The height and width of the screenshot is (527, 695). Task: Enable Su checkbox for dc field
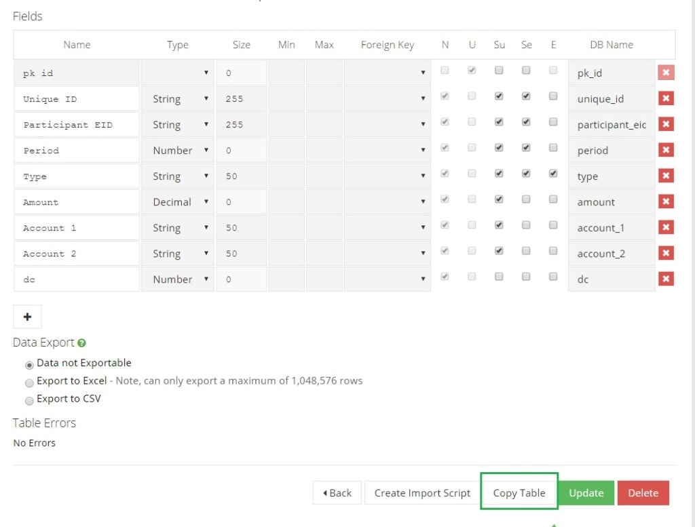pyautogui.click(x=499, y=276)
